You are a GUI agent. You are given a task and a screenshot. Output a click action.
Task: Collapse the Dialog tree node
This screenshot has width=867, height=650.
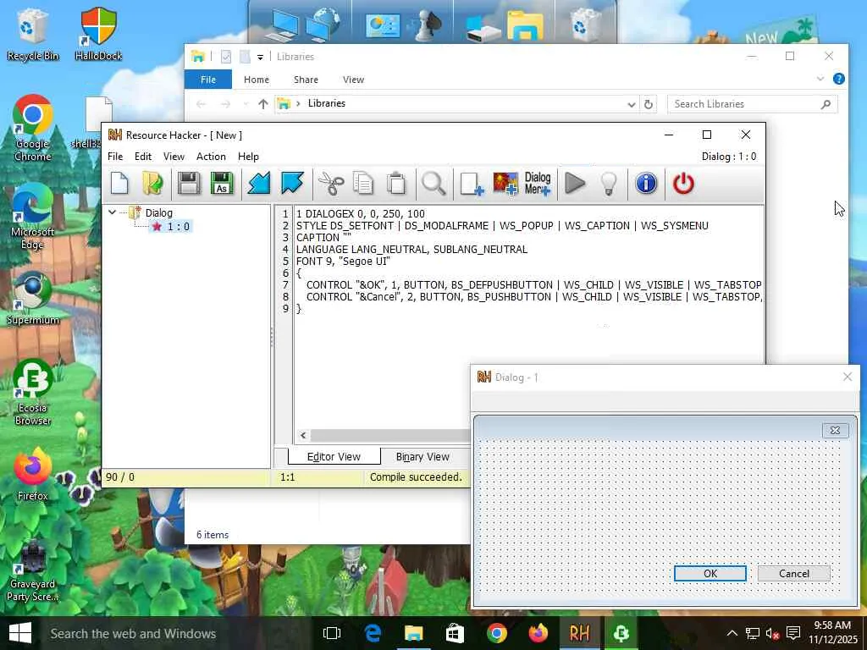(x=113, y=212)
